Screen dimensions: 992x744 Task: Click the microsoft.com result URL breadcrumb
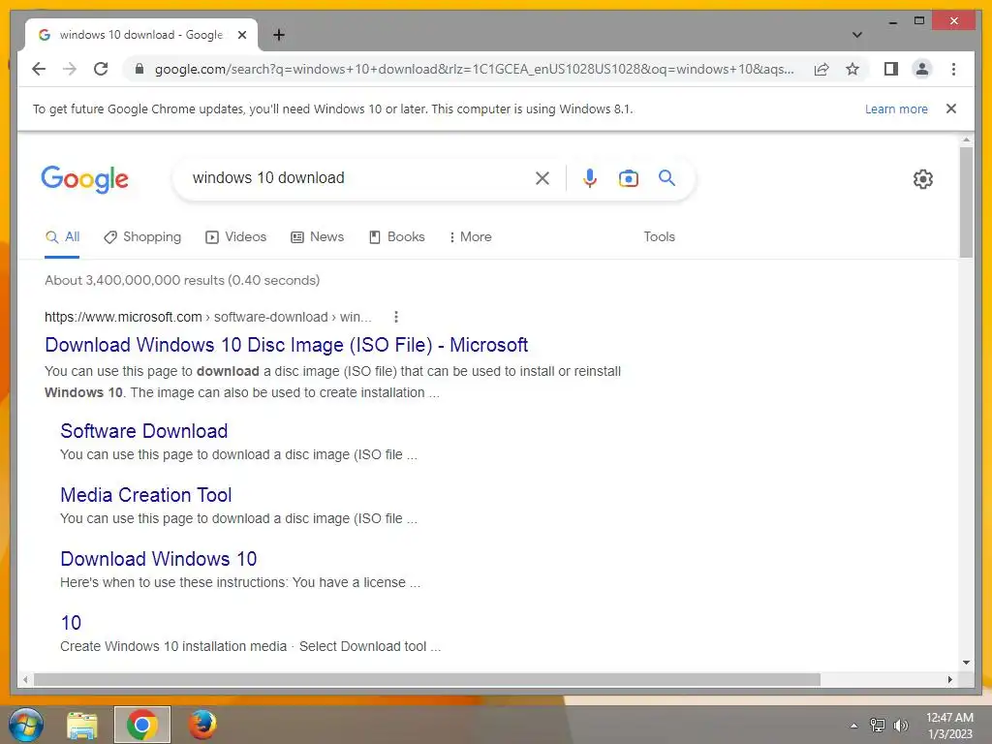(207, 317)
